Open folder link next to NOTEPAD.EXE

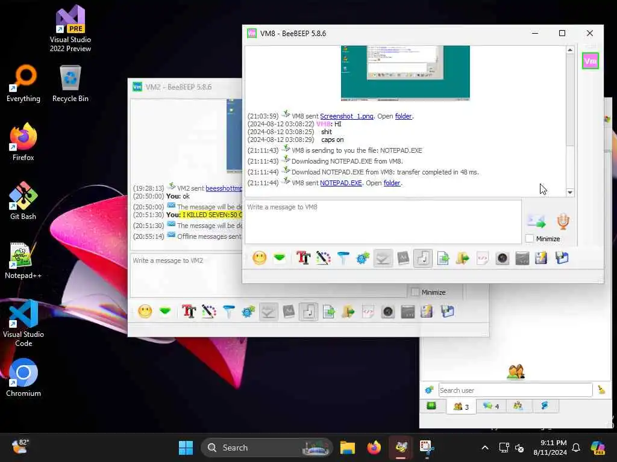(392, 183)
